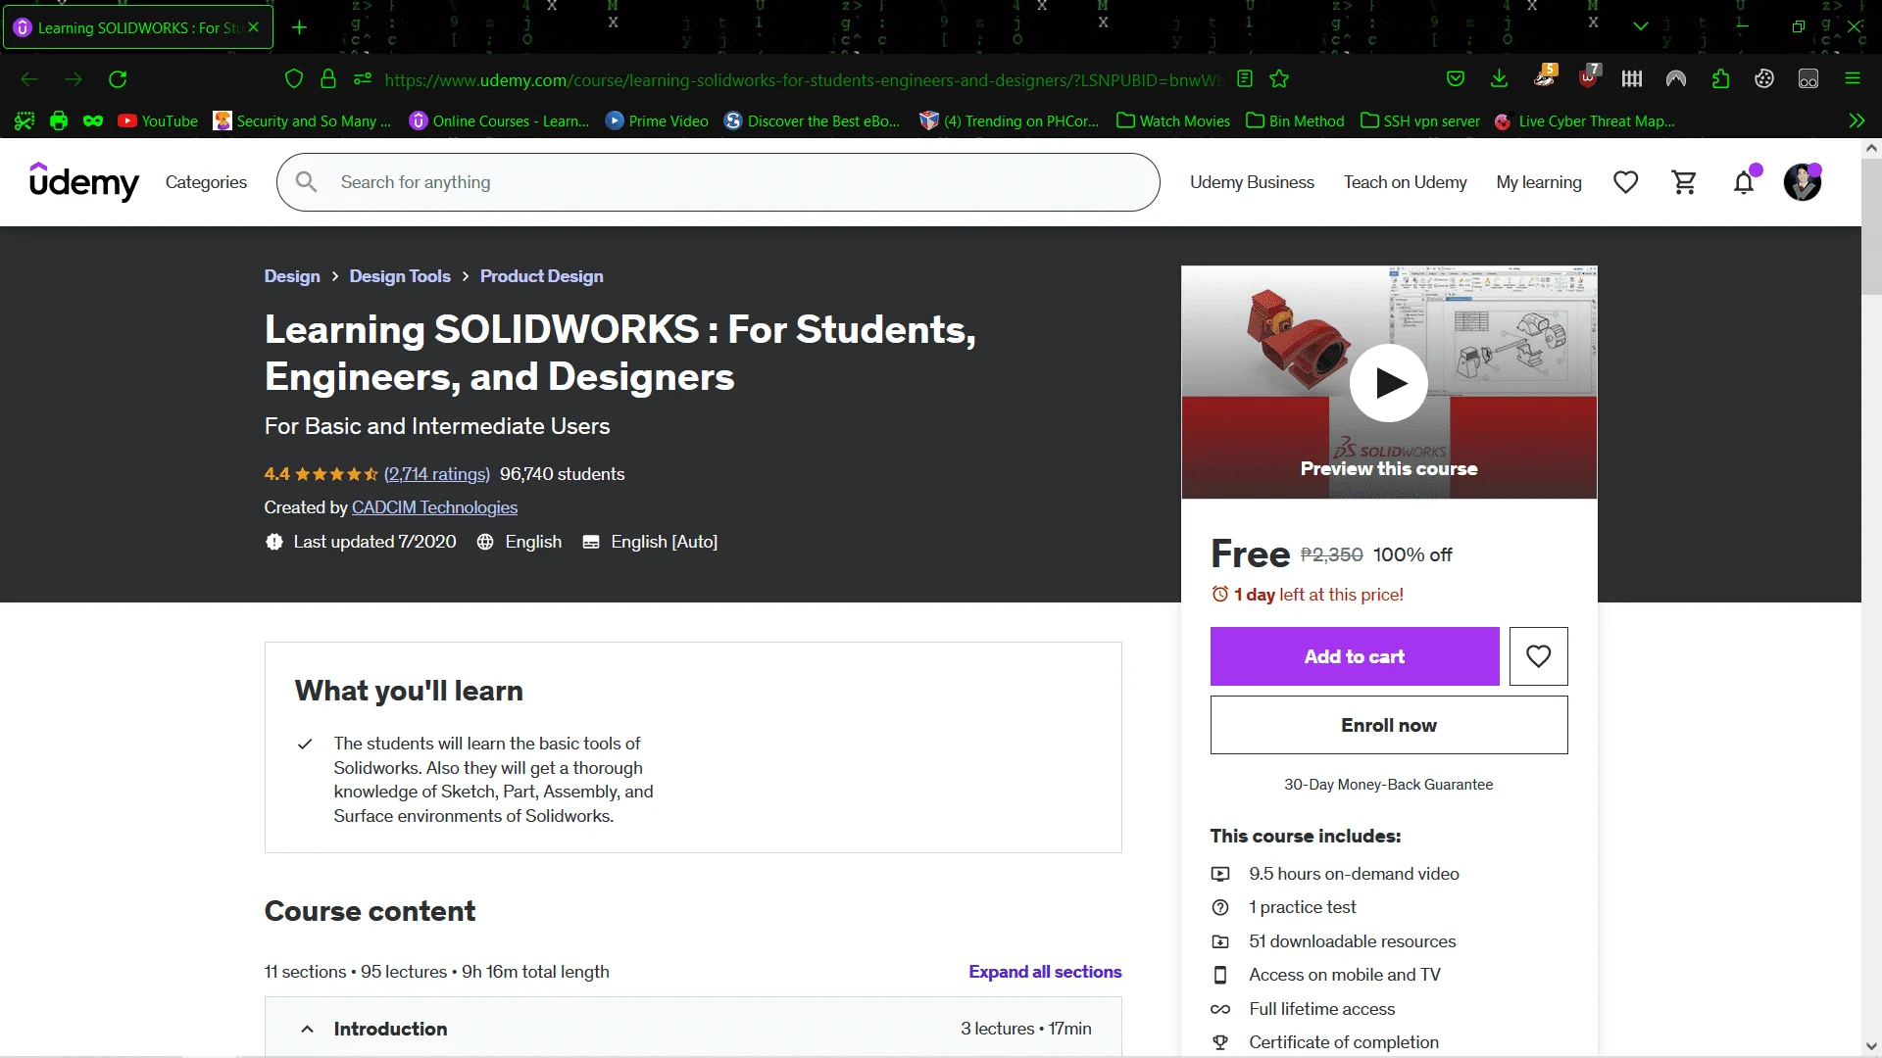The height and width of the screenshot is (1058, 1882).
Task: Open the browser extensions puzzle icon
Action: point(1720,79)
